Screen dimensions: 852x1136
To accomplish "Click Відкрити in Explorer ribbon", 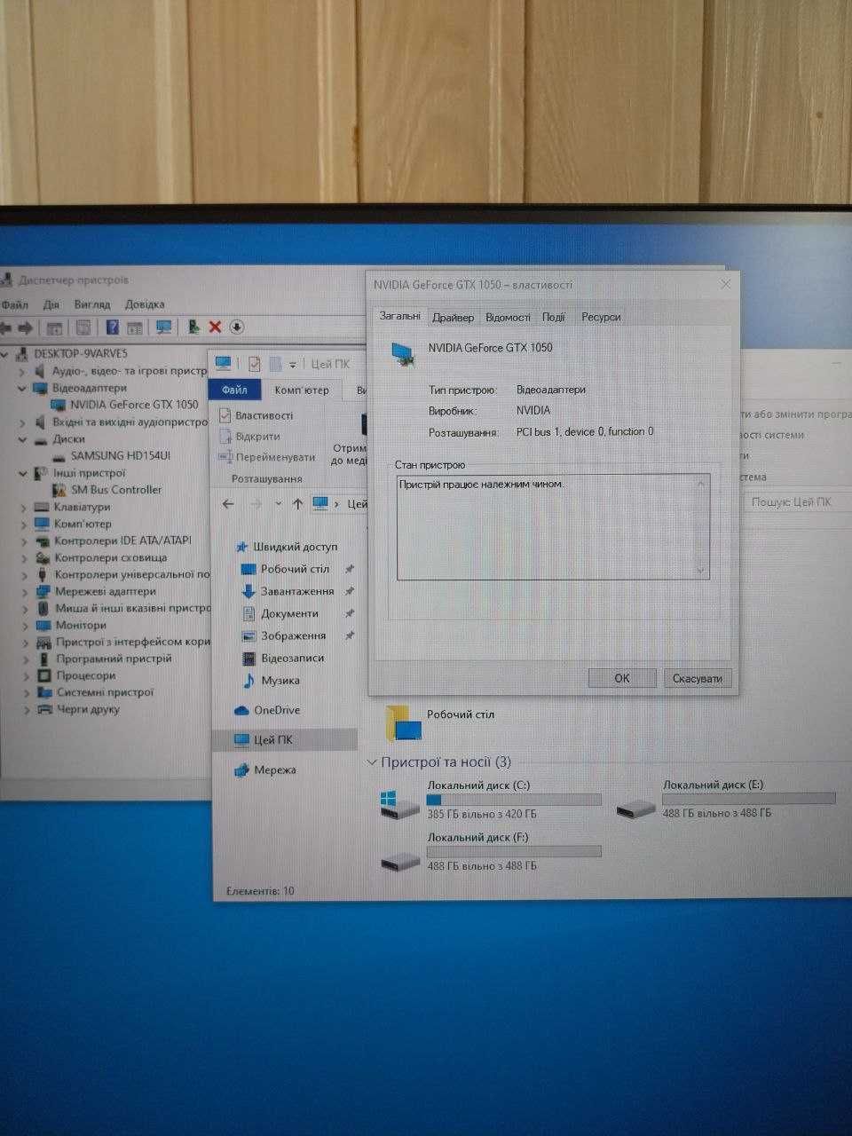I will pyautogui.click(x=249, y=437).
